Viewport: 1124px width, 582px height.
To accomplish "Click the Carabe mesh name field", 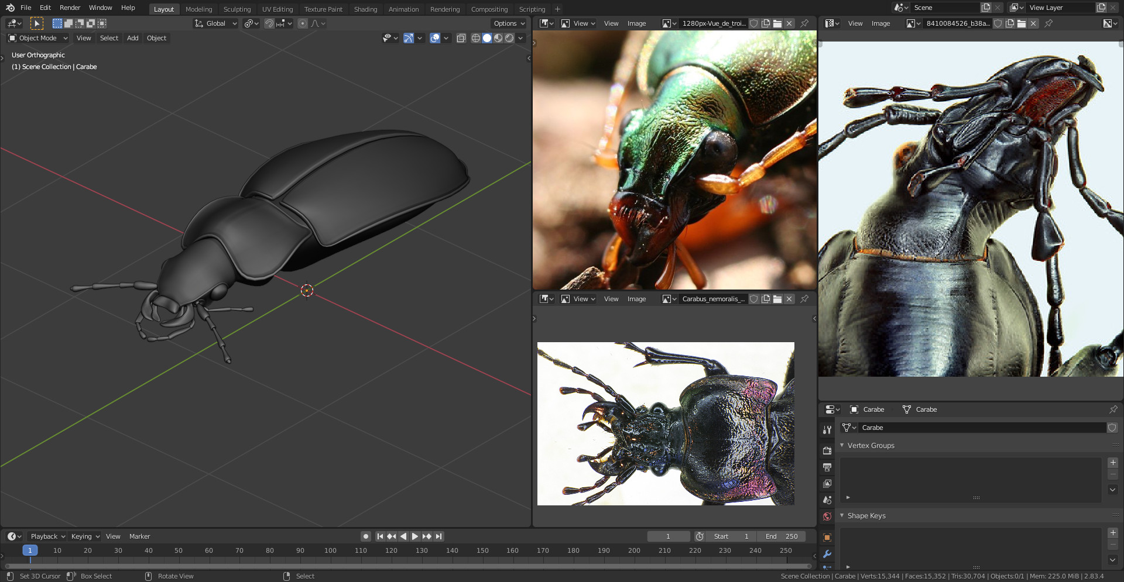I will click(x=982, y=428).
